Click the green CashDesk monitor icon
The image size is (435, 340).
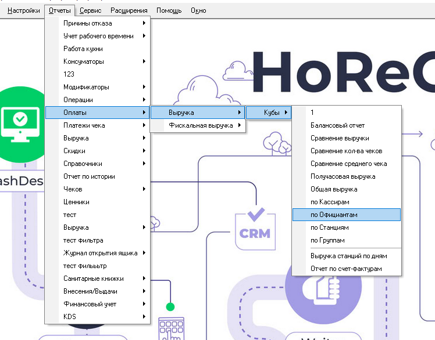[20, 120]
